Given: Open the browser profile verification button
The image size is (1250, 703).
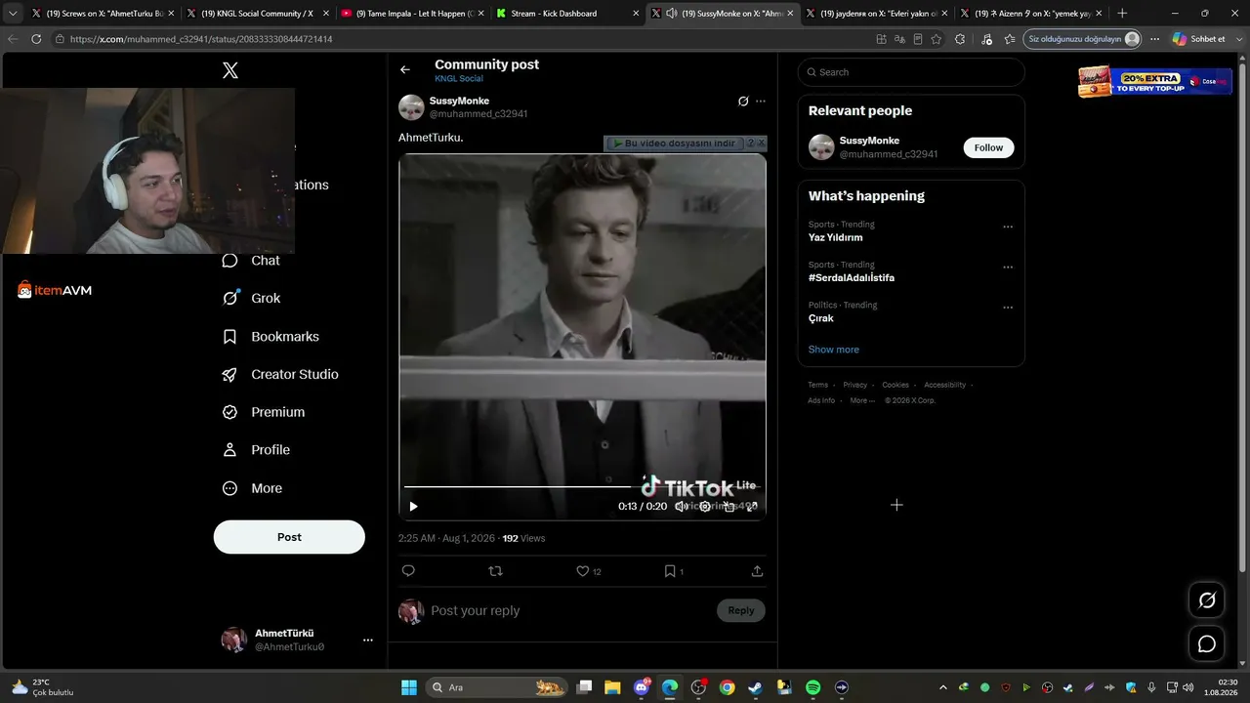Looking at the screenshot, I should 1084,39.
